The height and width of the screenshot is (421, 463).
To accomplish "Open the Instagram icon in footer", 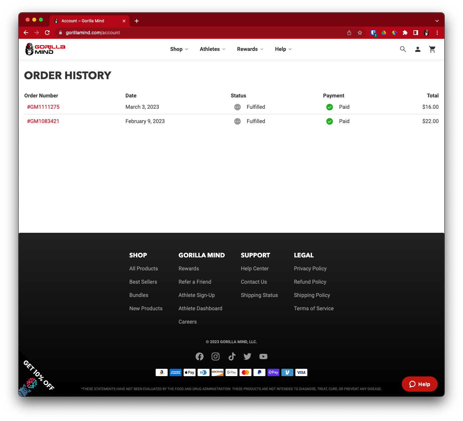I will point(216,356).
